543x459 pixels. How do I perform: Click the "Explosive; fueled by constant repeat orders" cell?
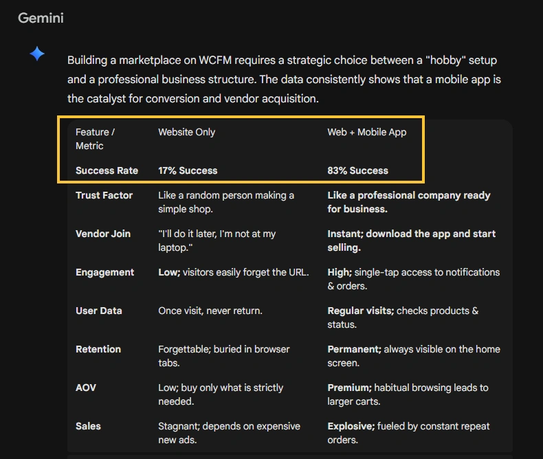[x=408, y=433]
